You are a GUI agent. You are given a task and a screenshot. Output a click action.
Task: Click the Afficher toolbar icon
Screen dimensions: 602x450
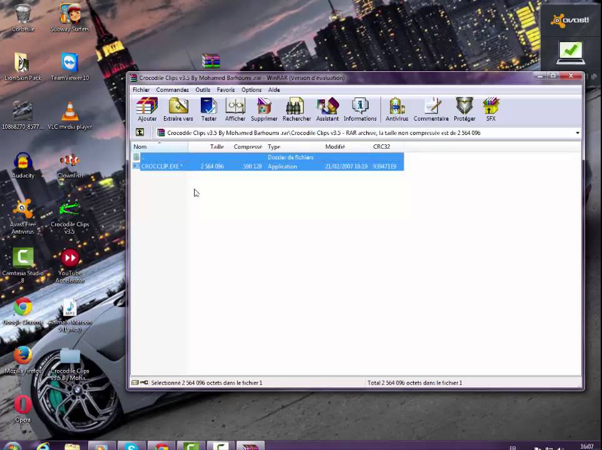[x=235, y=109]
